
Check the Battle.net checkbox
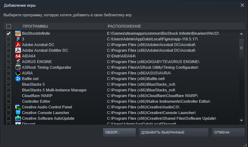[9, 79]
